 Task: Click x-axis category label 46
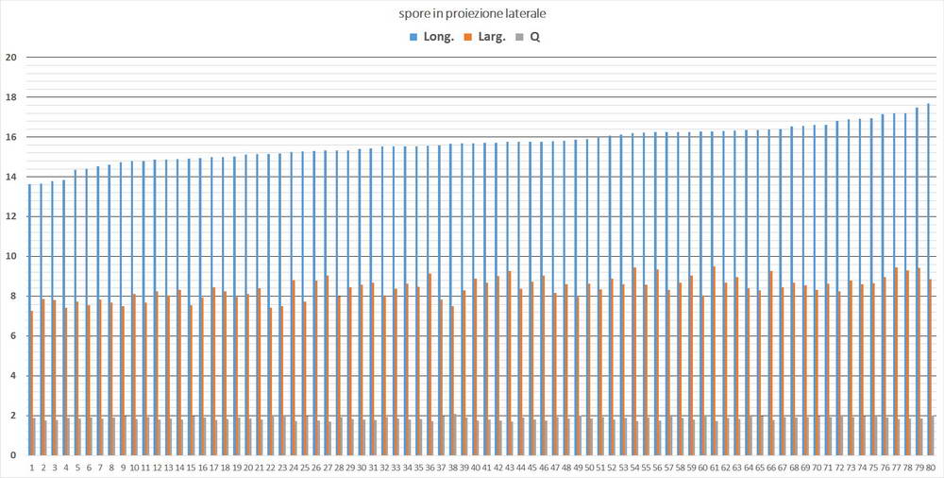pos(545,468)
